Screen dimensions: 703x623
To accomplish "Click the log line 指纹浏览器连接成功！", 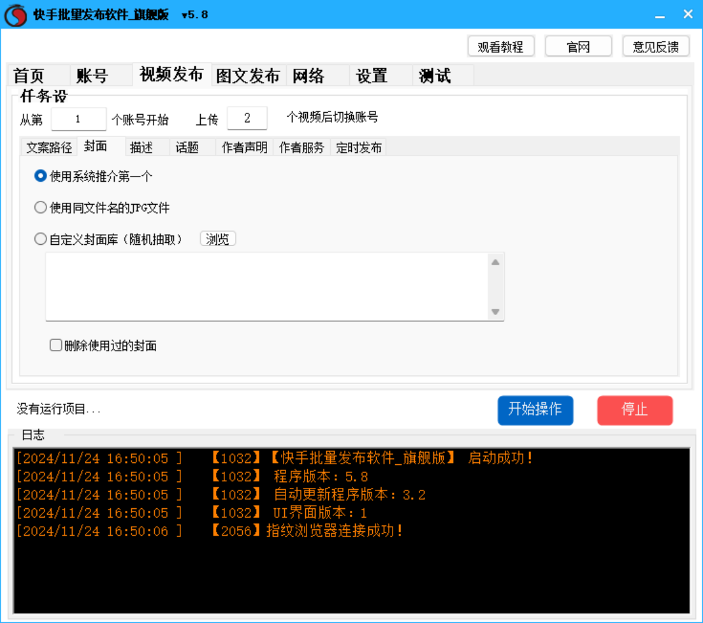I will pos(210,531).
